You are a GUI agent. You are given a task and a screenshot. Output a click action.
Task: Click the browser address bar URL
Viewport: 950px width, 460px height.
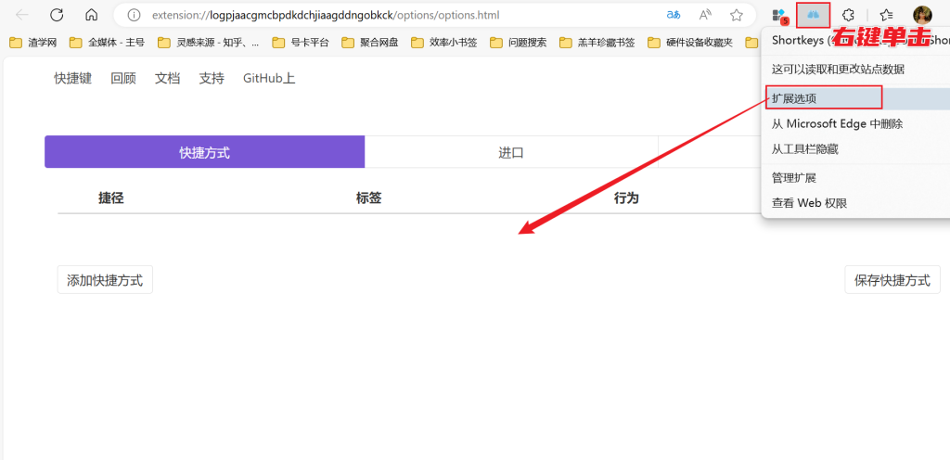point(371,15)
